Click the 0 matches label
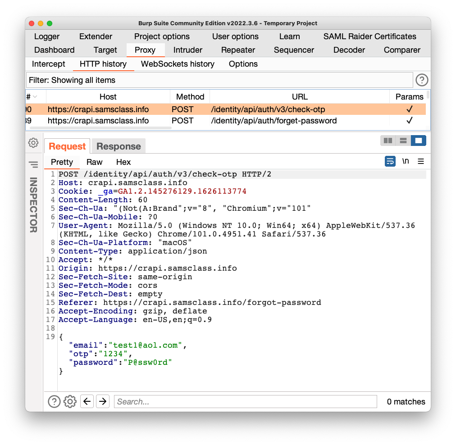The height and width of the screenshot is (445, 456). [x=406, y=401]
